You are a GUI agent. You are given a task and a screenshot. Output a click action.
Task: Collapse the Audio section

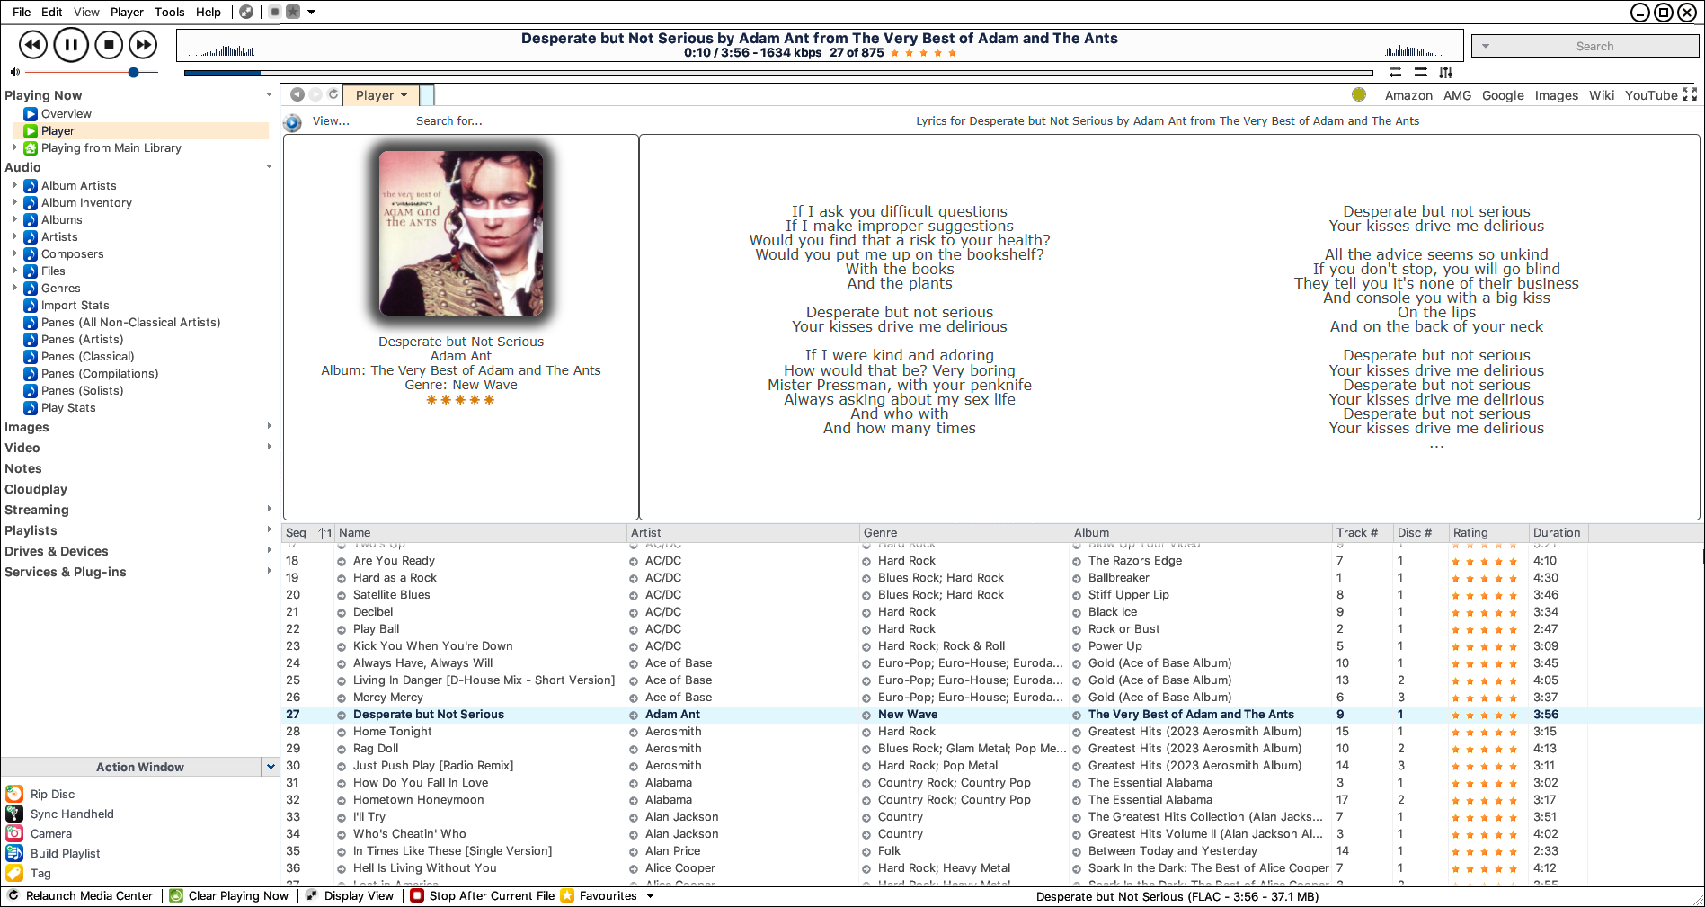coord(269,167)
